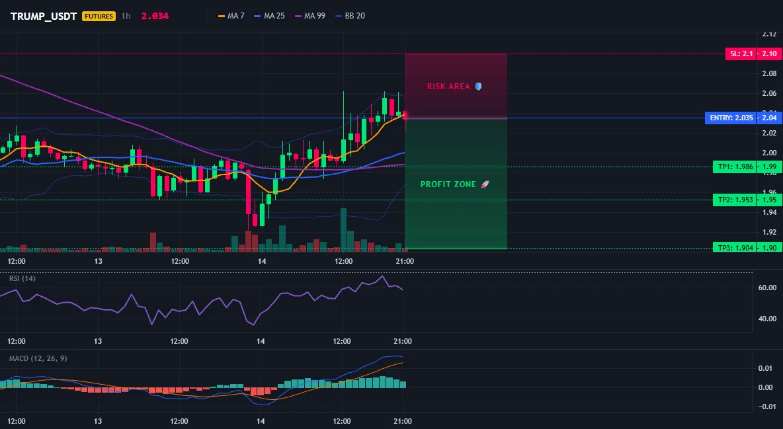Viewport: 783px width, 429px height.
Task: Toggle the MA 25 legend entry
Action: pyautogui.click(x=270, y=16)
